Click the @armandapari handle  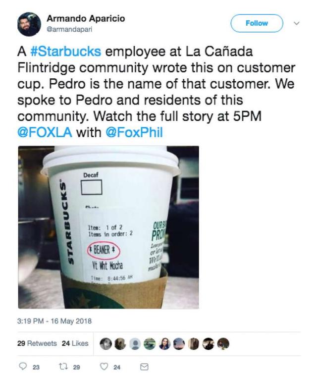coord(69,29)
